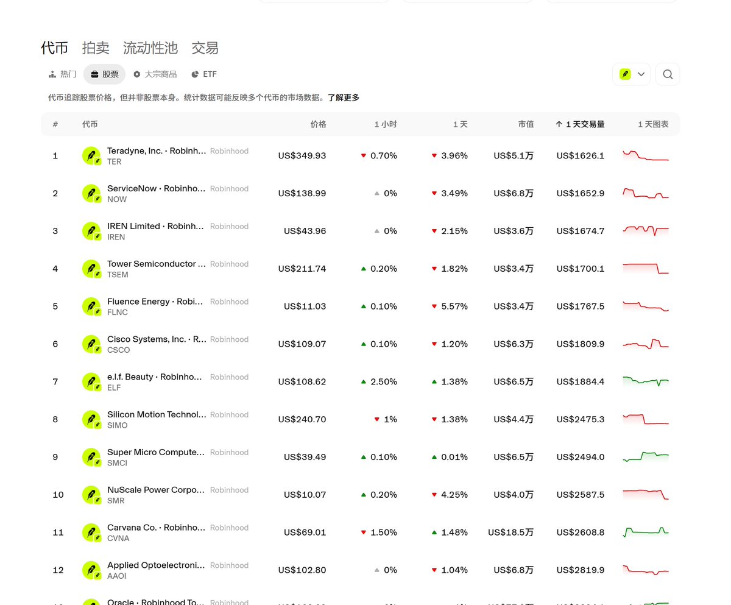This screenshot has width=731, height=605.
Task: Open the Teradyne 1-day chart sparkline
Action: coord(646,155)
